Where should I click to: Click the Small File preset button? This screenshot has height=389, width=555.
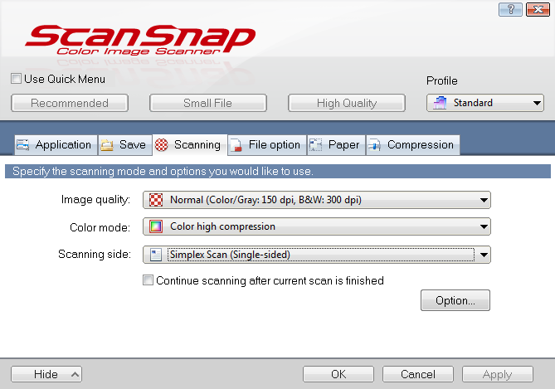(x=207, y=103)
